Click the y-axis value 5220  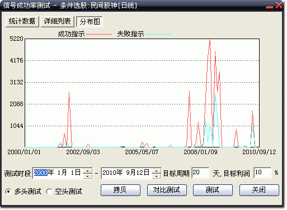tap(16, 39)
